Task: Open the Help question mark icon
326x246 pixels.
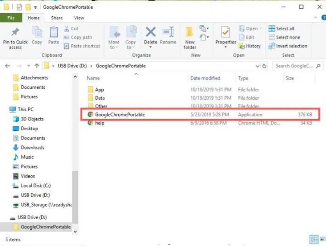Action: pyautogui.click(x=323, y=18)
